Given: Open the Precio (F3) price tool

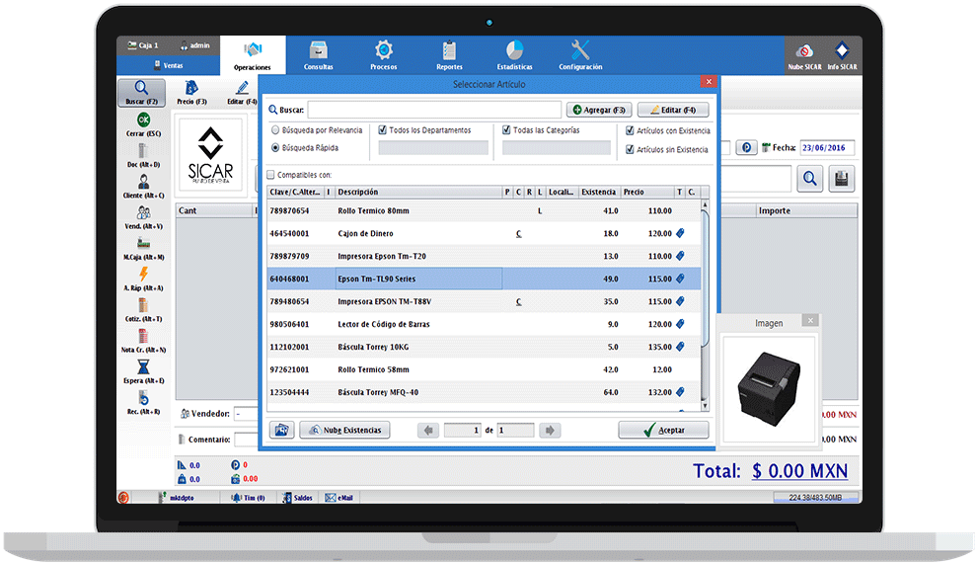Looking at the screenshot, I should pyautogui.click(x=191, y=92).
